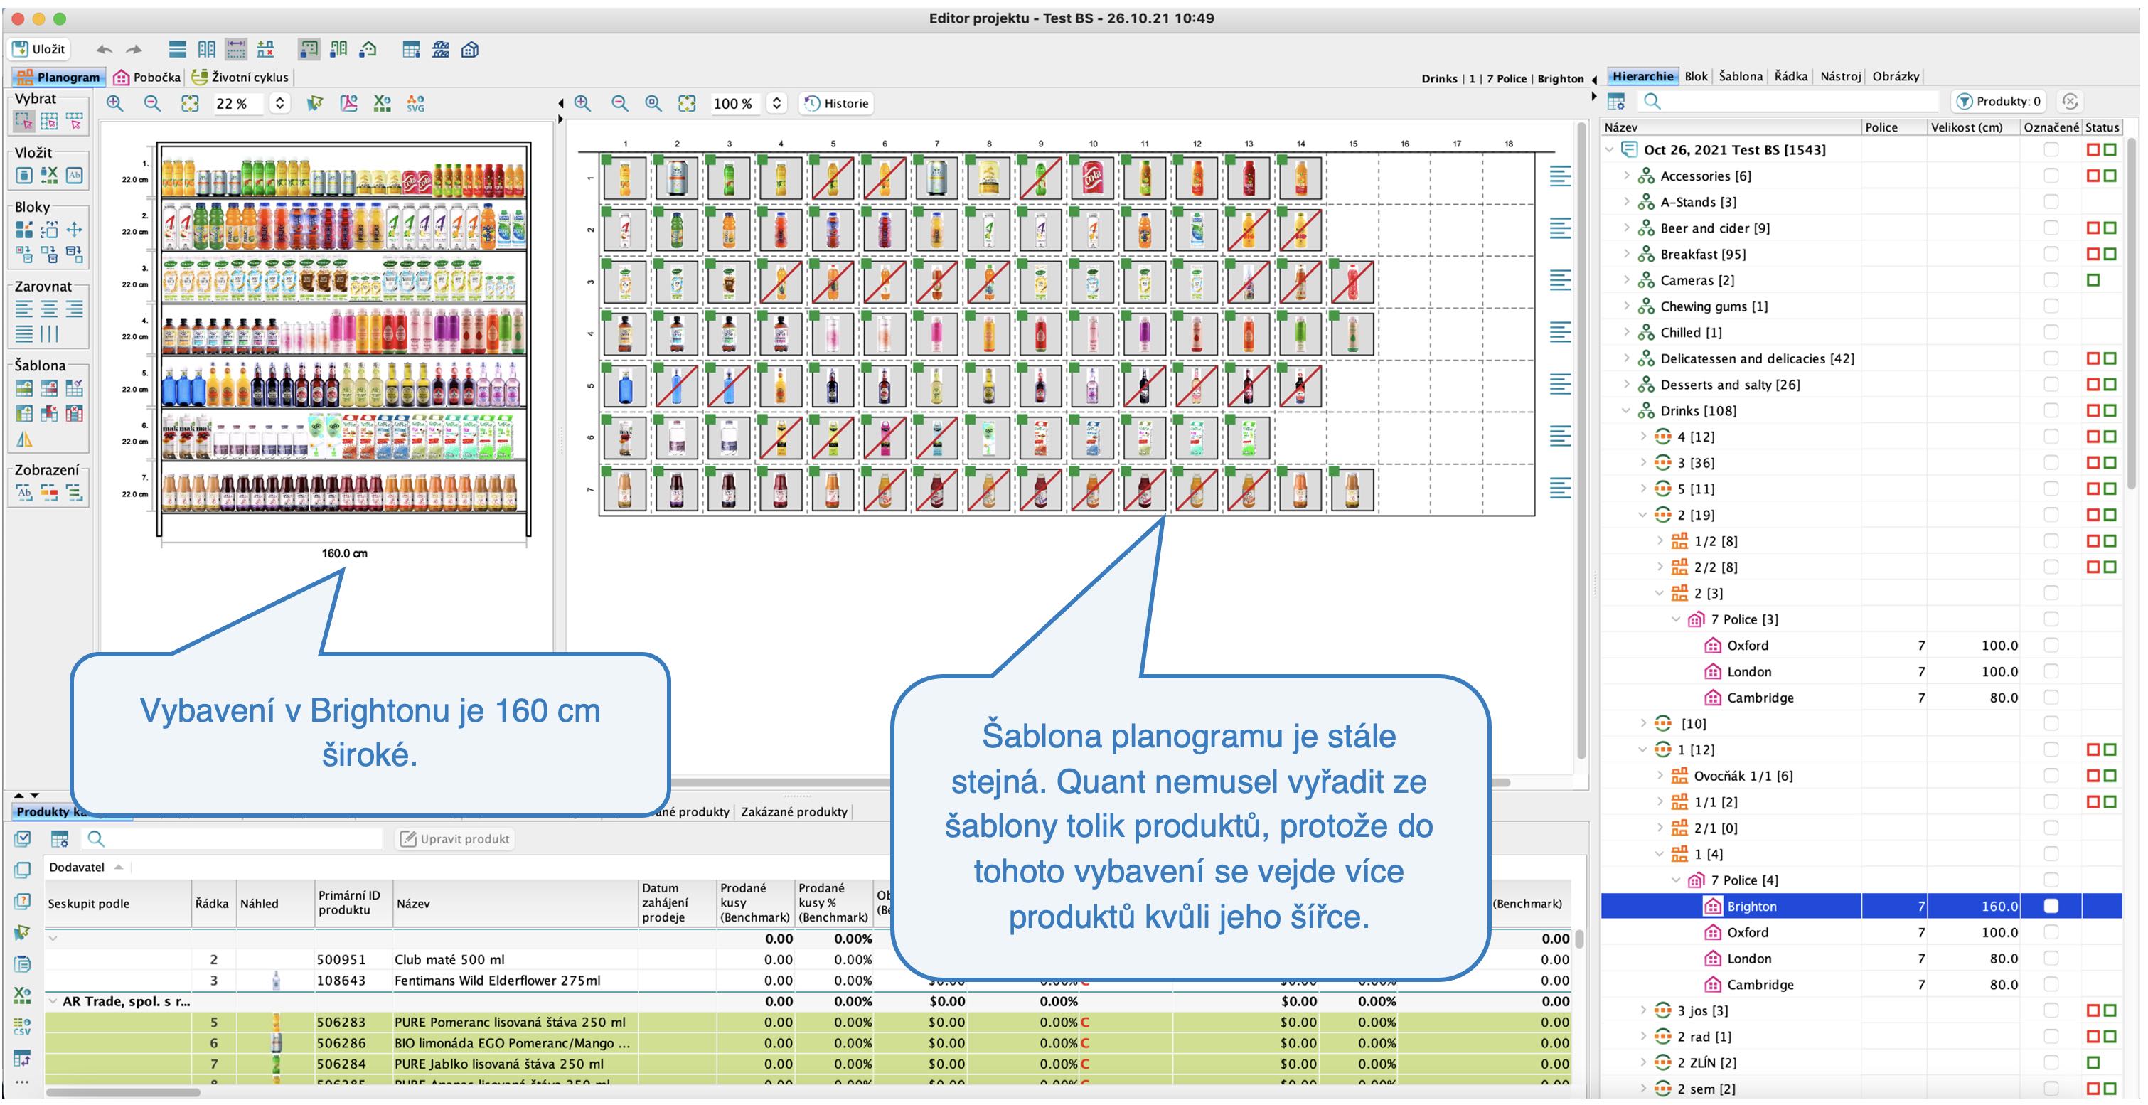Screen dimensions: 2148x1105
Task: Open Historie button
Action: coord(836,103)
